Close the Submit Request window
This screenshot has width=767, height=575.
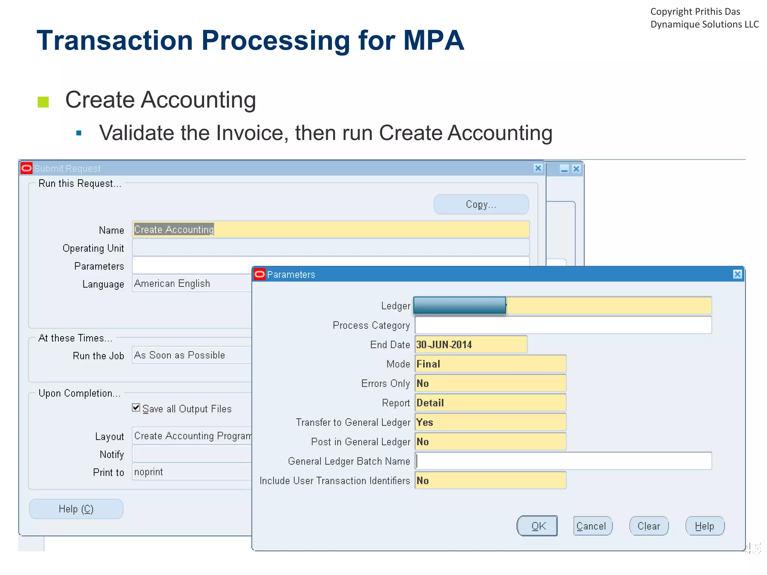coord(538,168)
